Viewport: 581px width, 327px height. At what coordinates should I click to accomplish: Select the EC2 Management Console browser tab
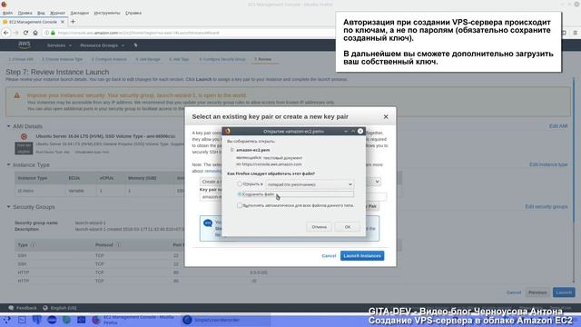coord(33,22)
